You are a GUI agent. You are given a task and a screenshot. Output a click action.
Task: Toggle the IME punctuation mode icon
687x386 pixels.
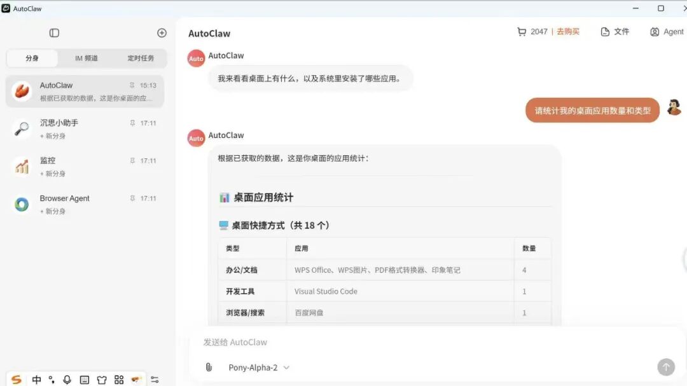point(52,380)
